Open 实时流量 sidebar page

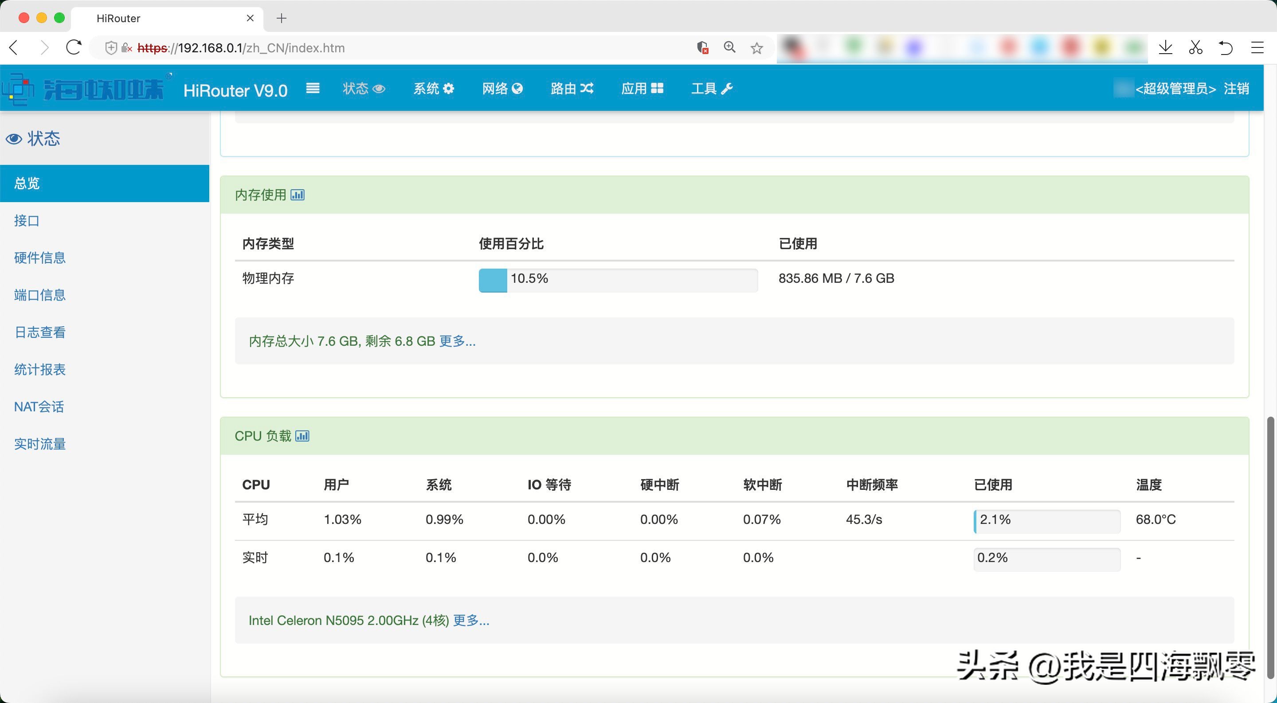(40, 444)
